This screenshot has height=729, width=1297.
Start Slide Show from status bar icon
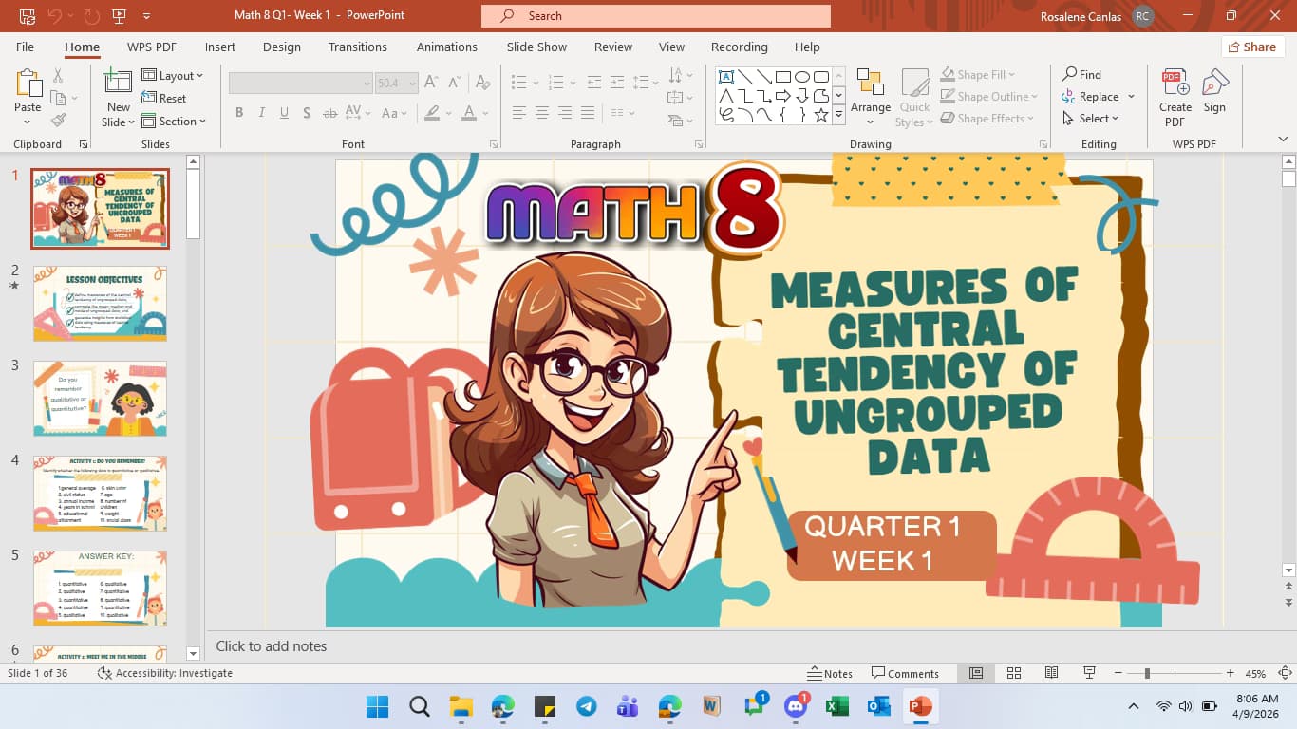click(1087, 673)
